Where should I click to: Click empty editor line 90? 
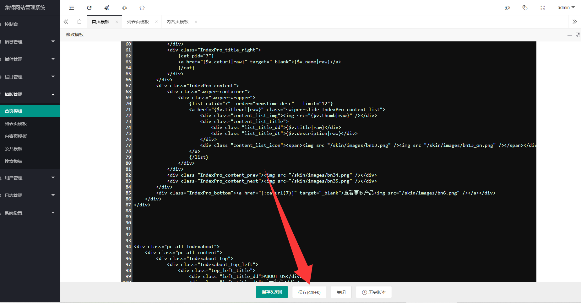pos(334,223)
